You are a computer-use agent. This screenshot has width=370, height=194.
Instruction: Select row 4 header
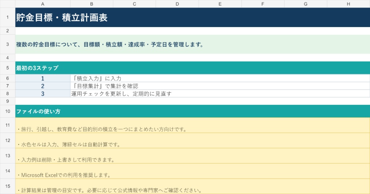click(x=8, y=58)
